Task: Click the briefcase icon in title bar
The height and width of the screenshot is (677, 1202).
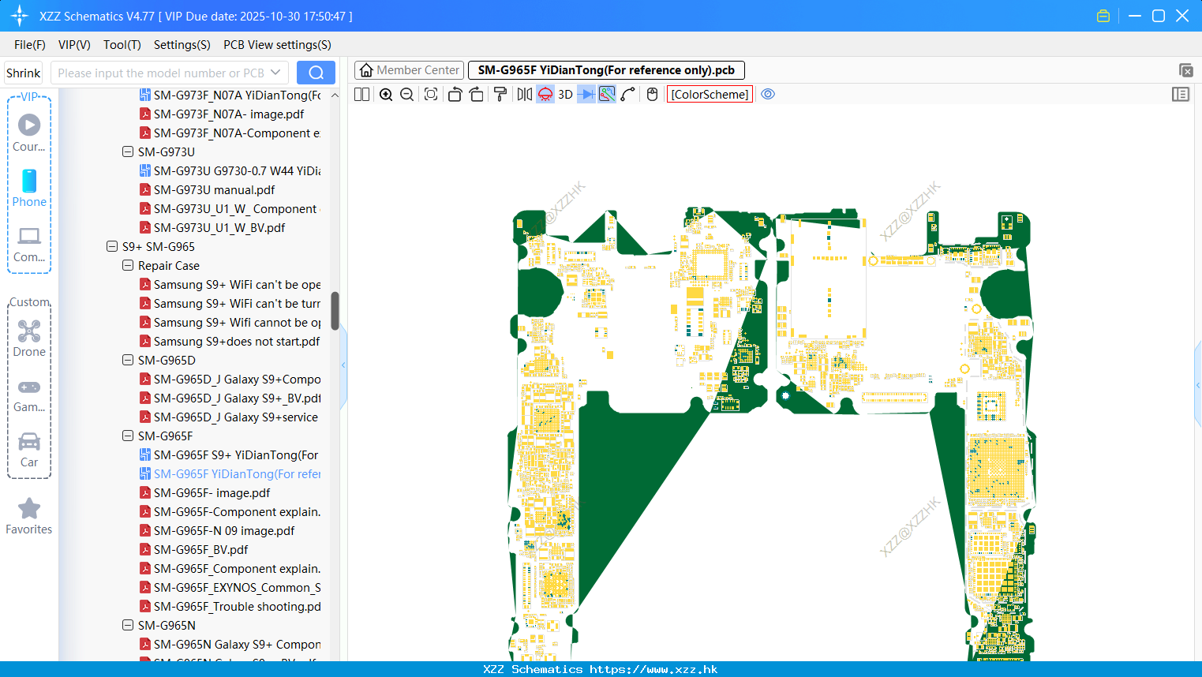Action: tap(1103, 16)
